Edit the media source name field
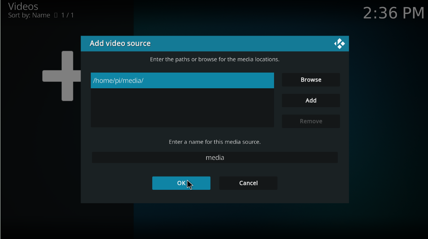 [215, 158]
